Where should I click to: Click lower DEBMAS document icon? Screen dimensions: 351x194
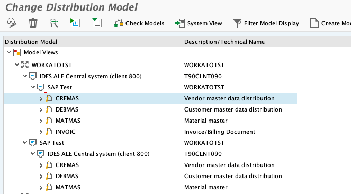(49, 176)
